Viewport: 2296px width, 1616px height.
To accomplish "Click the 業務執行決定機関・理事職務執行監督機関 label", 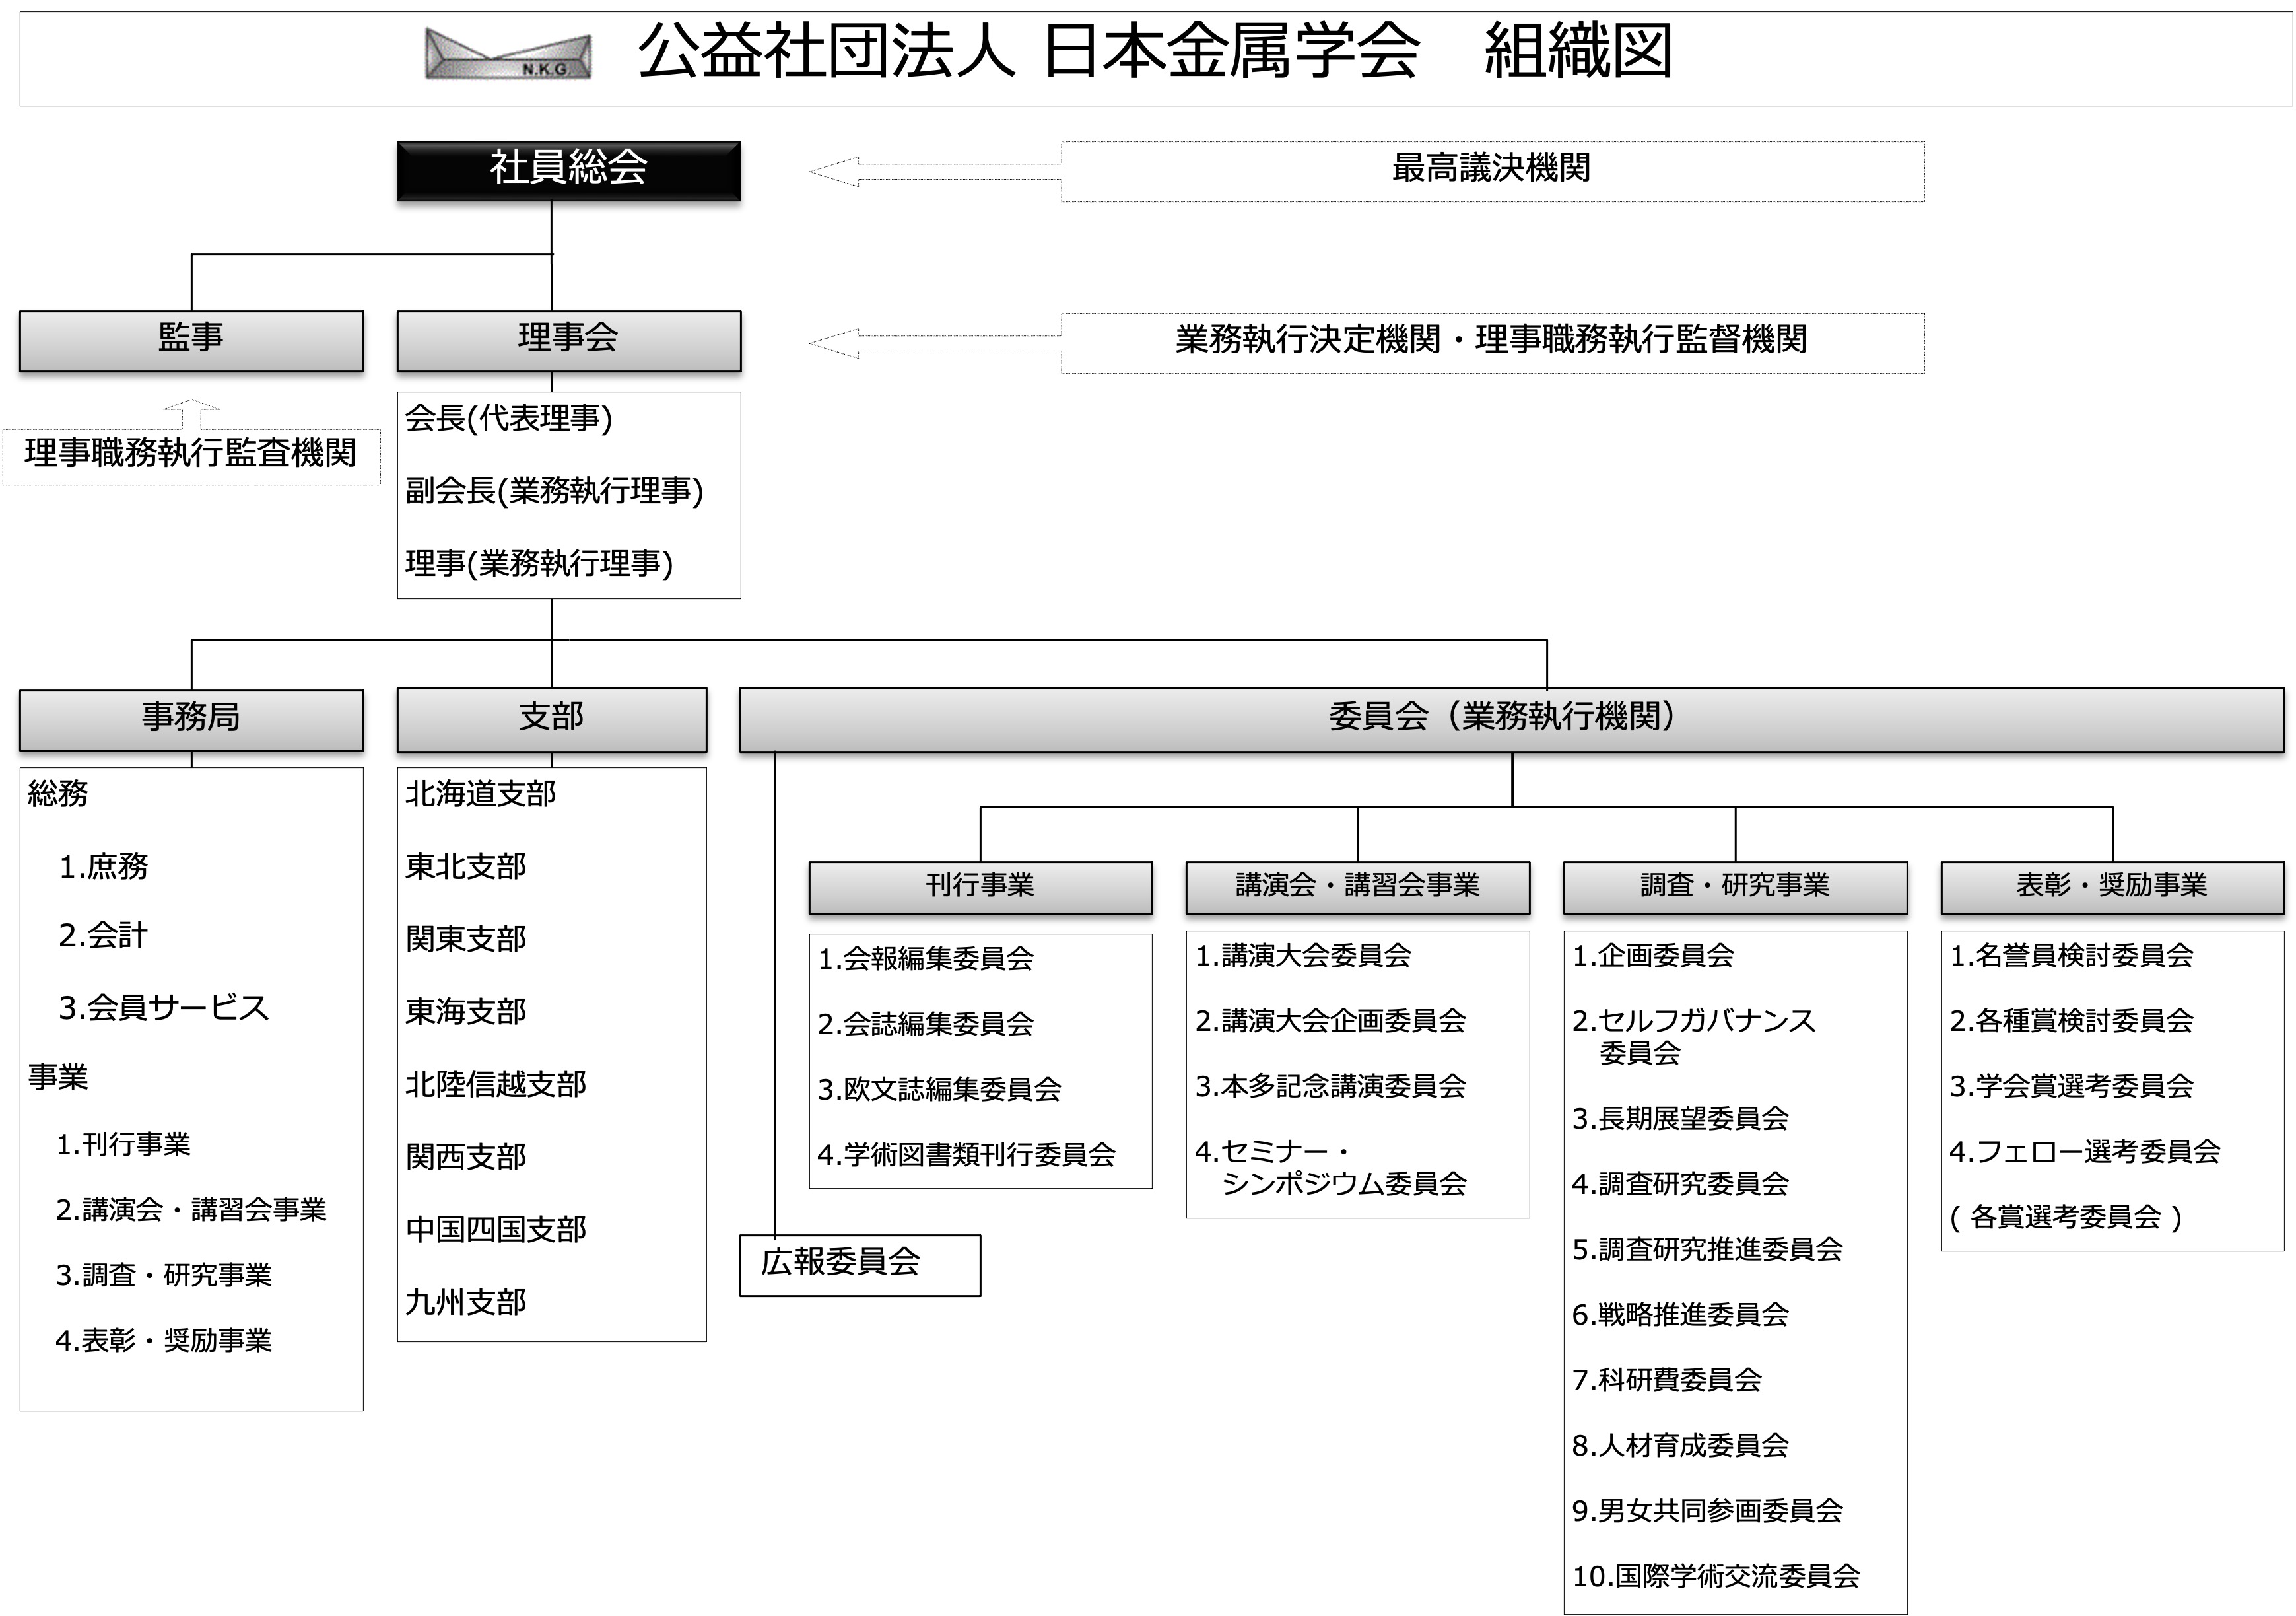I will [x=1492, y=343].
